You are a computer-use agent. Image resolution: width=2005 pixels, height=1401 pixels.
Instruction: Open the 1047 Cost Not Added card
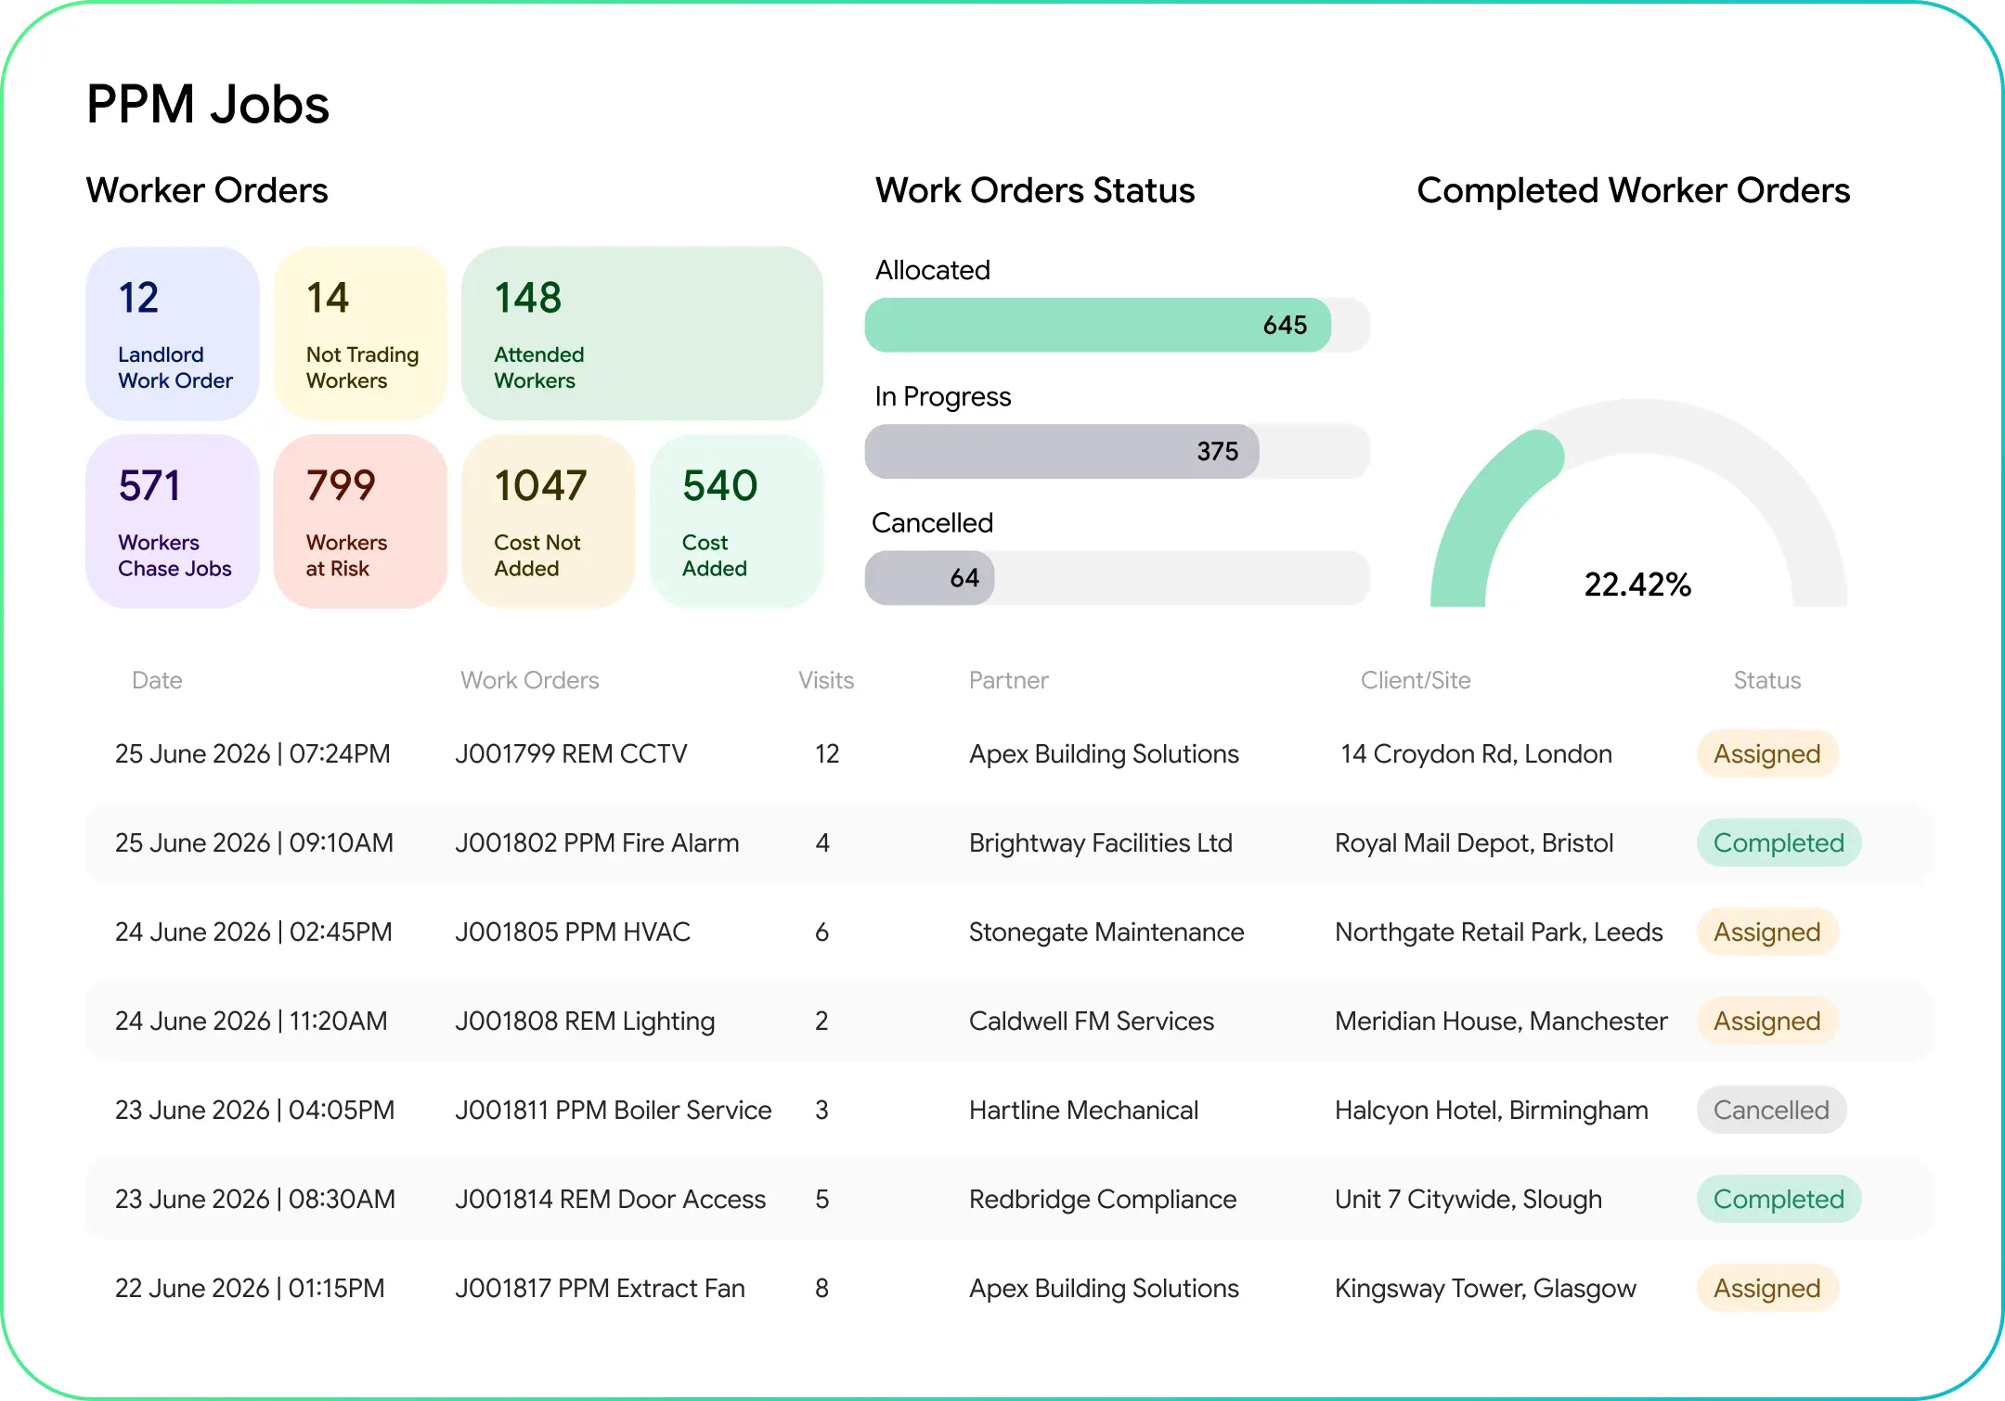pyautogui.click(x=549, y=521)
